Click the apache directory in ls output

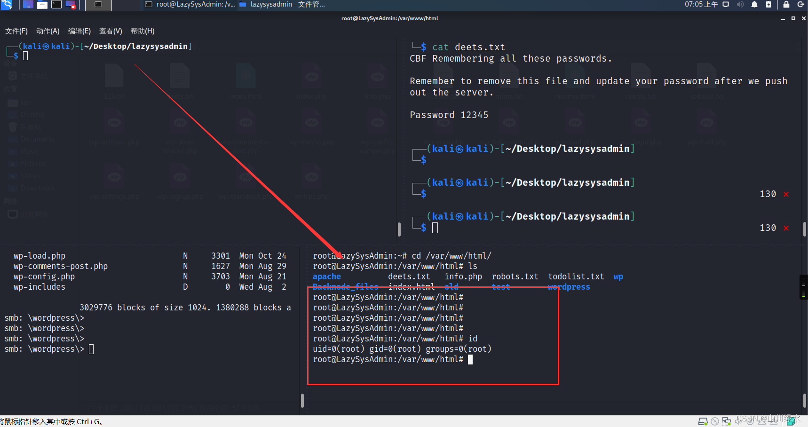point(327,277)
